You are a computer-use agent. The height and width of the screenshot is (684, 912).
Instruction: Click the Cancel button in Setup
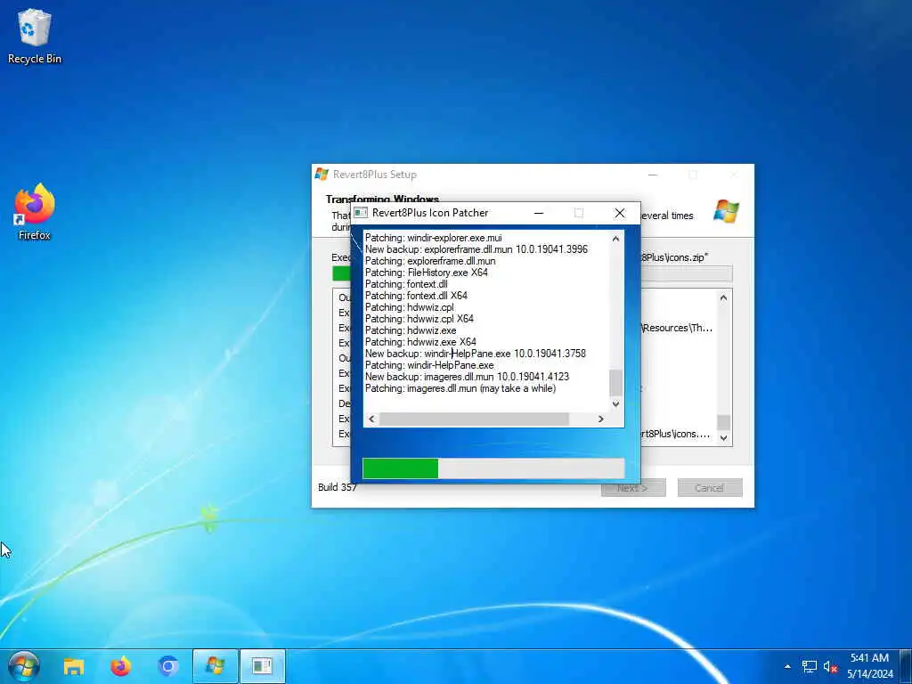710,488
